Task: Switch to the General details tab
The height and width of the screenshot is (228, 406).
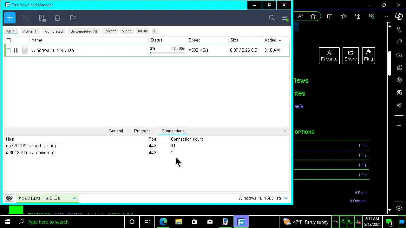Action: tap(116, 131)
